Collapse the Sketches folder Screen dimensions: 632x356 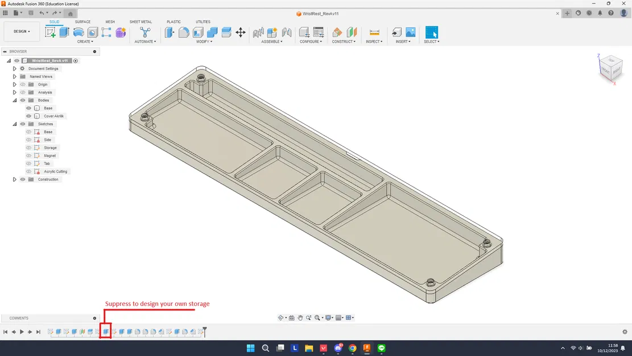tap(14, 124)
